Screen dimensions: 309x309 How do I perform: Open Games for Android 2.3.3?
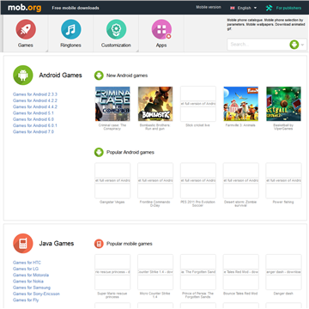(35, 94)
